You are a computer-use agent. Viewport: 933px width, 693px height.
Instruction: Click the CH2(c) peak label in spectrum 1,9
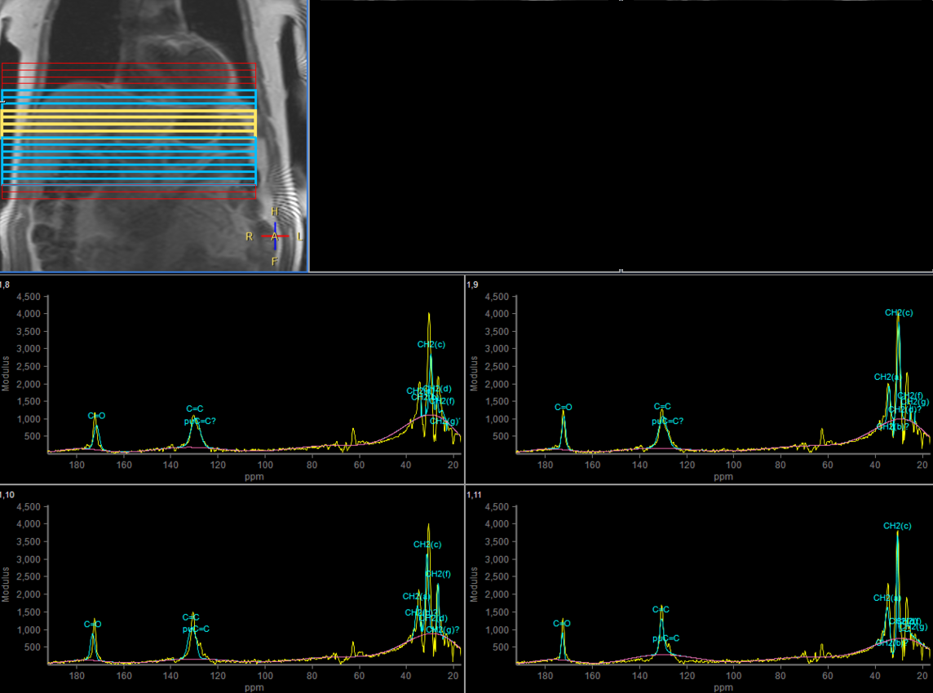coord(899,312)
